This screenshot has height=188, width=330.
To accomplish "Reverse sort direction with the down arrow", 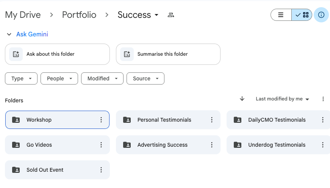I will (242, 99).
